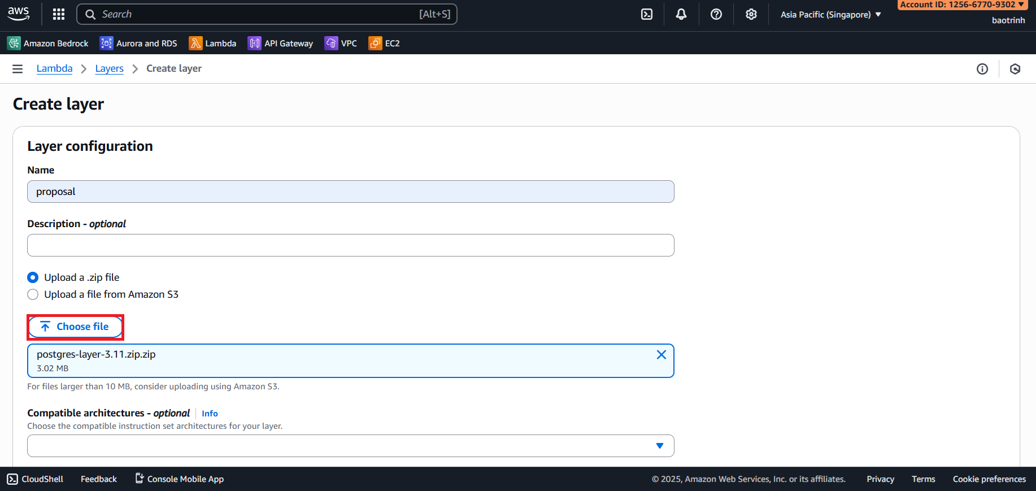Open the services grid menu
Viewport: 1036px width, 491px height.
[x=59, y=14]
